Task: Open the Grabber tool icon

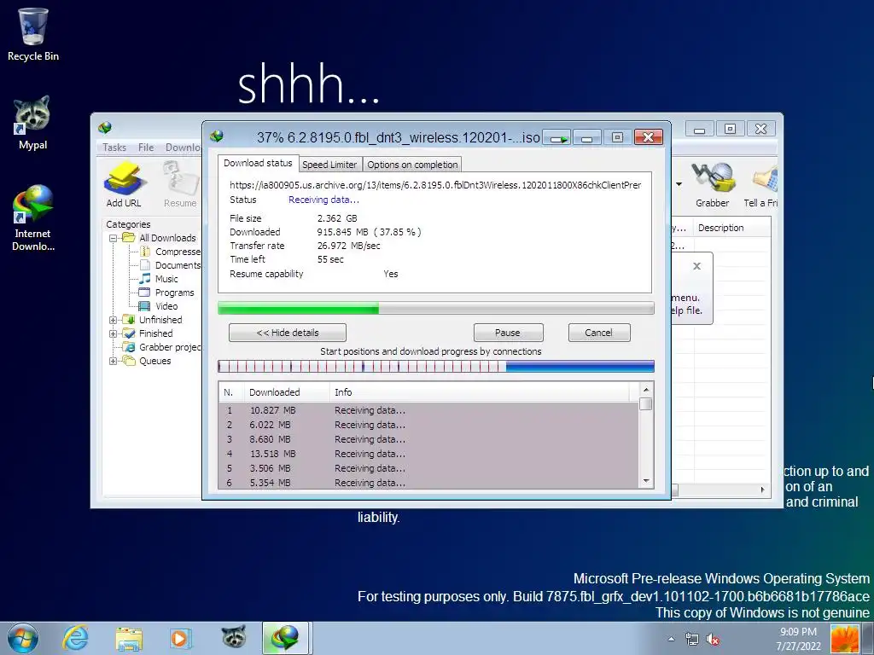Action: pyautogui.click(x=712, y=184)
